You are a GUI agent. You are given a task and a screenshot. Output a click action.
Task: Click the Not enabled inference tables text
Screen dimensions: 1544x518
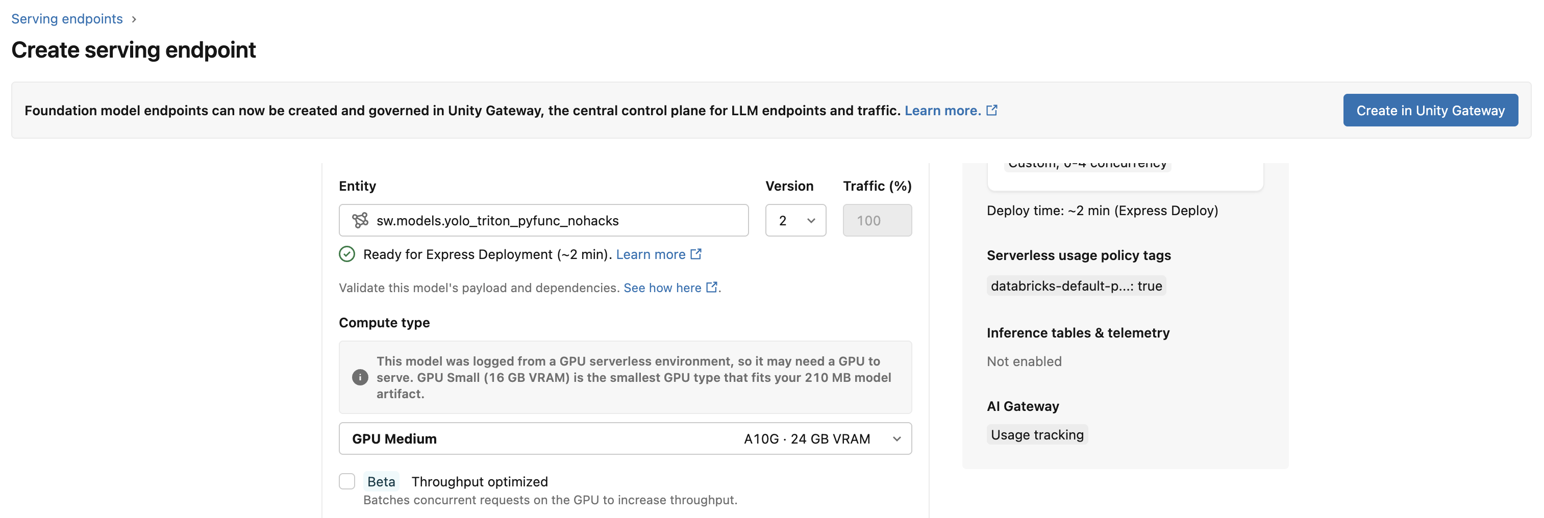[1024, 361]
